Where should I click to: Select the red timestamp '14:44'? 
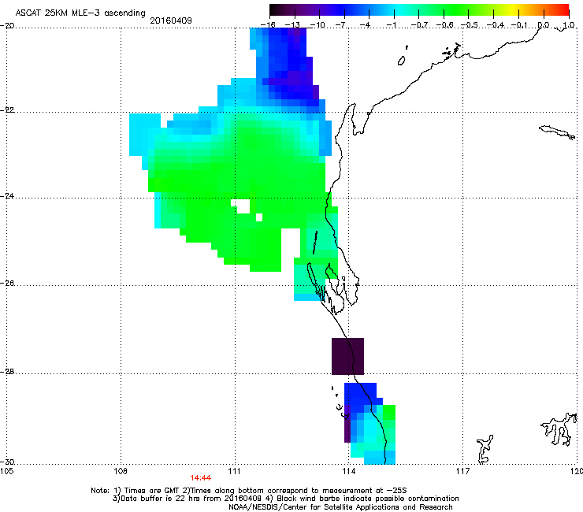(x=200, y=478)
